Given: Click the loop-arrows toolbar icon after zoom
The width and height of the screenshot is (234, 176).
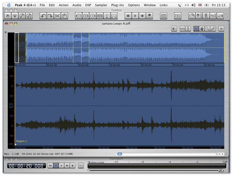Looking at the screenshot, I should pyautogui.click(x=100, y=16).
